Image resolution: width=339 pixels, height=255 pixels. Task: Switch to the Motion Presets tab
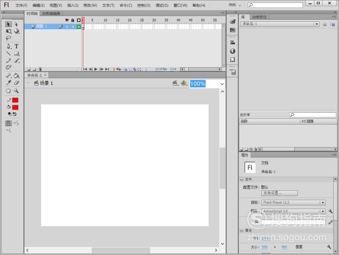tap(259, 17)
